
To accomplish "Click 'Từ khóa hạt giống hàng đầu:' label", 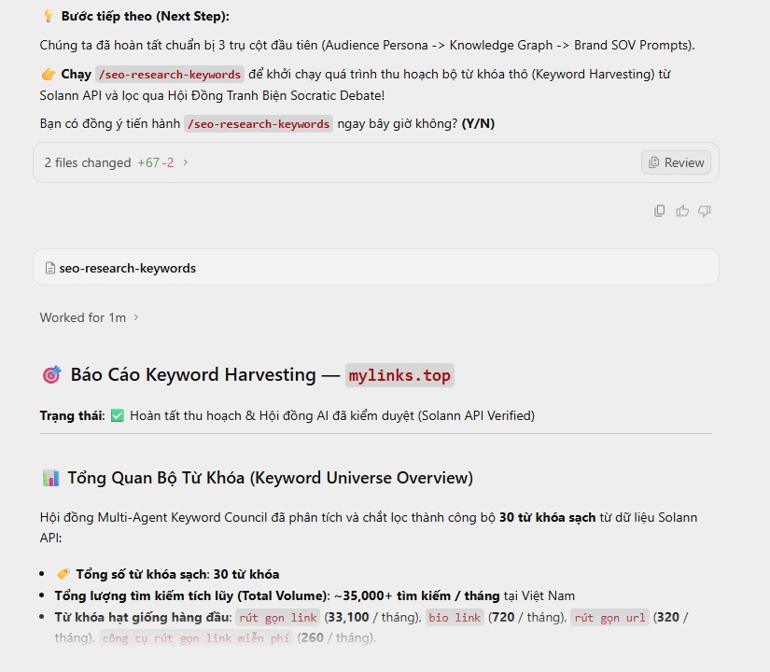I will pyautogui.click(x=143, y=618).
